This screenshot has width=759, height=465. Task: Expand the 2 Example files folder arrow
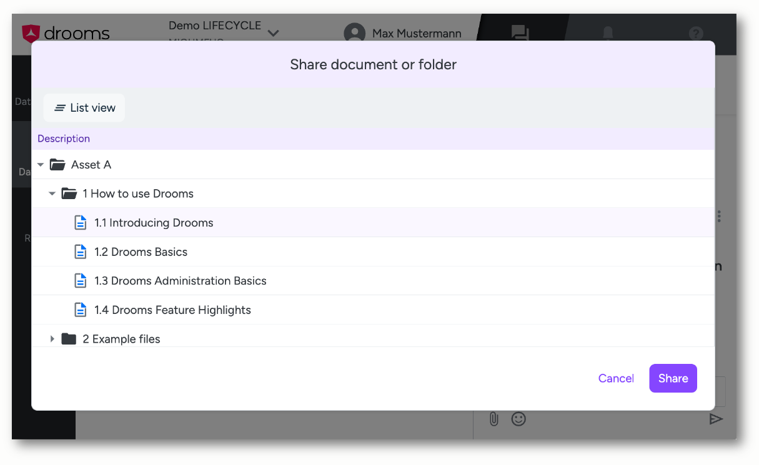[x=52, y=339]
